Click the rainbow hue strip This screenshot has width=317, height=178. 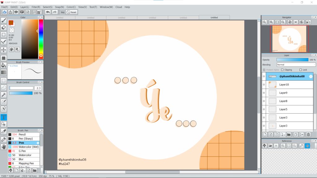coord(41,39)
